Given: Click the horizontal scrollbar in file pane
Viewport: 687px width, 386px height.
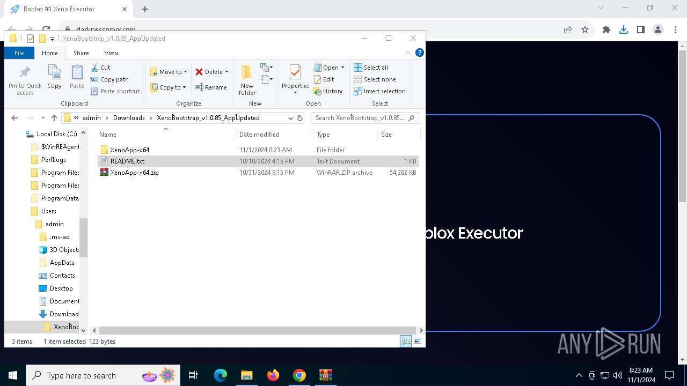Looking at the screenshot, I should tap(258, 331).
